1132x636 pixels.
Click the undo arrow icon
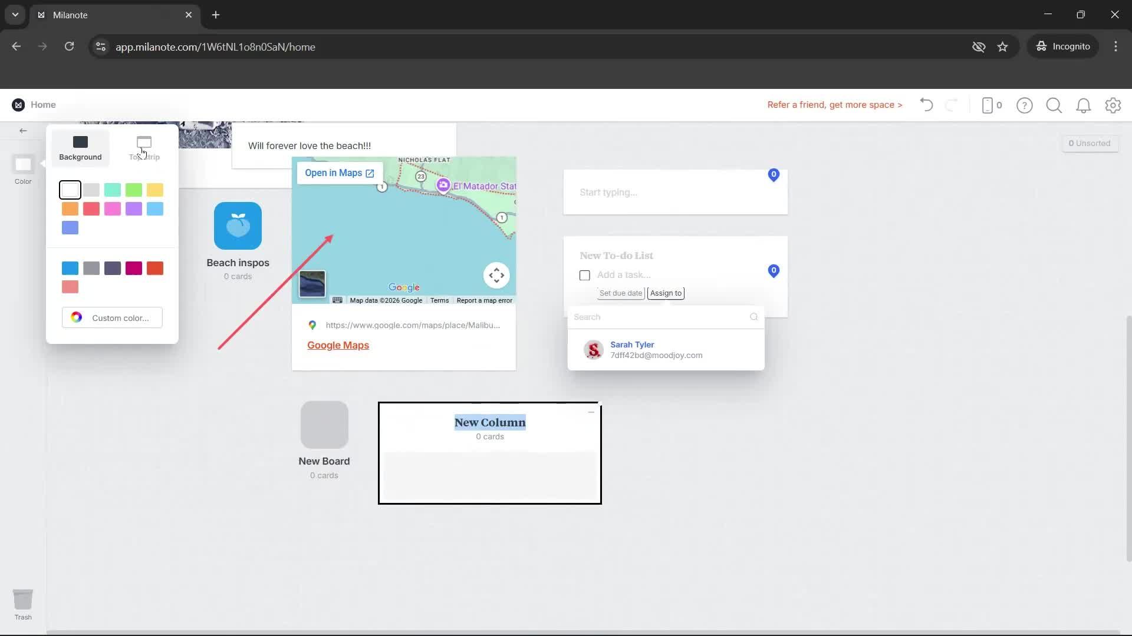point(926,105)
